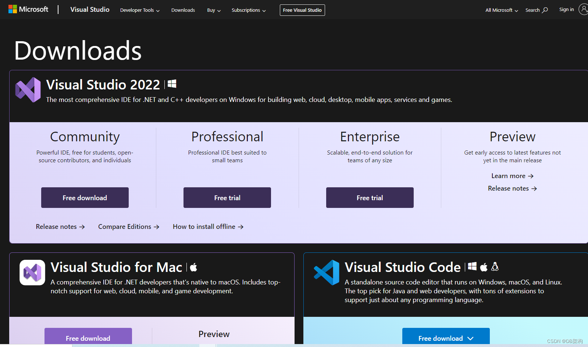Open the Compare Editions link
This screenshot has height=347, width=588.
tap(129, 227)
